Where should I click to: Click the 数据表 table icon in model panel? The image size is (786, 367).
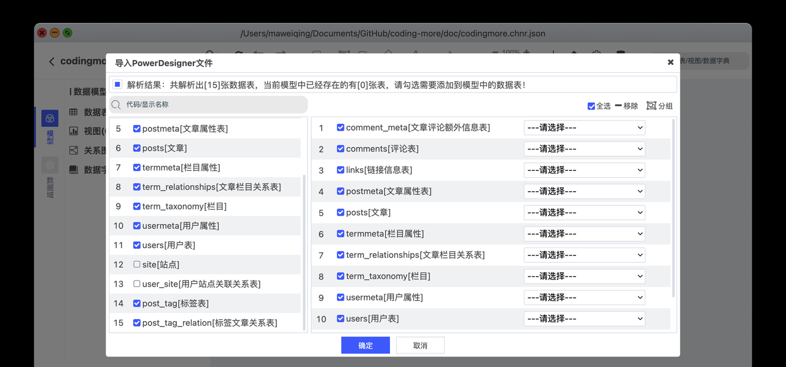(x=75, y=112)
